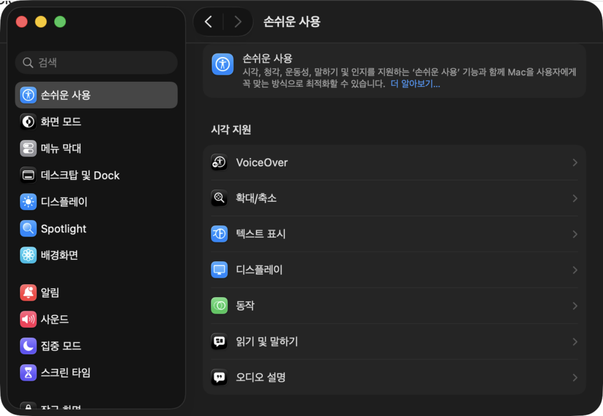Click the 사운드 speaker icon
This screenshot has height=416, width=603.
[28, 319]
